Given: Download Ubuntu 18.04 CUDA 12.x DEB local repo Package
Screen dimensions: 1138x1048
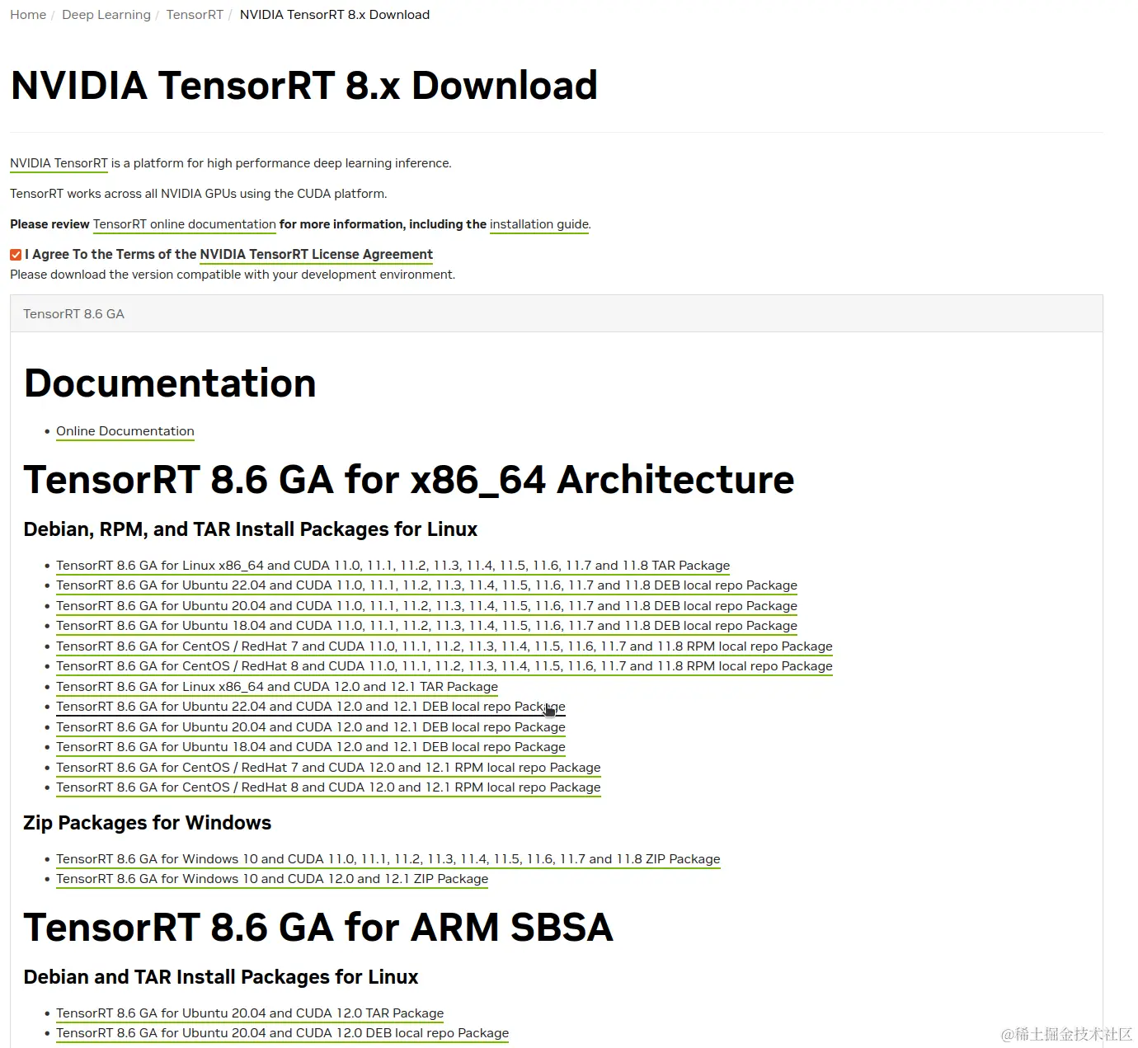Looking at the screenshot, I should pyautogui.click(x=310, y=747).
